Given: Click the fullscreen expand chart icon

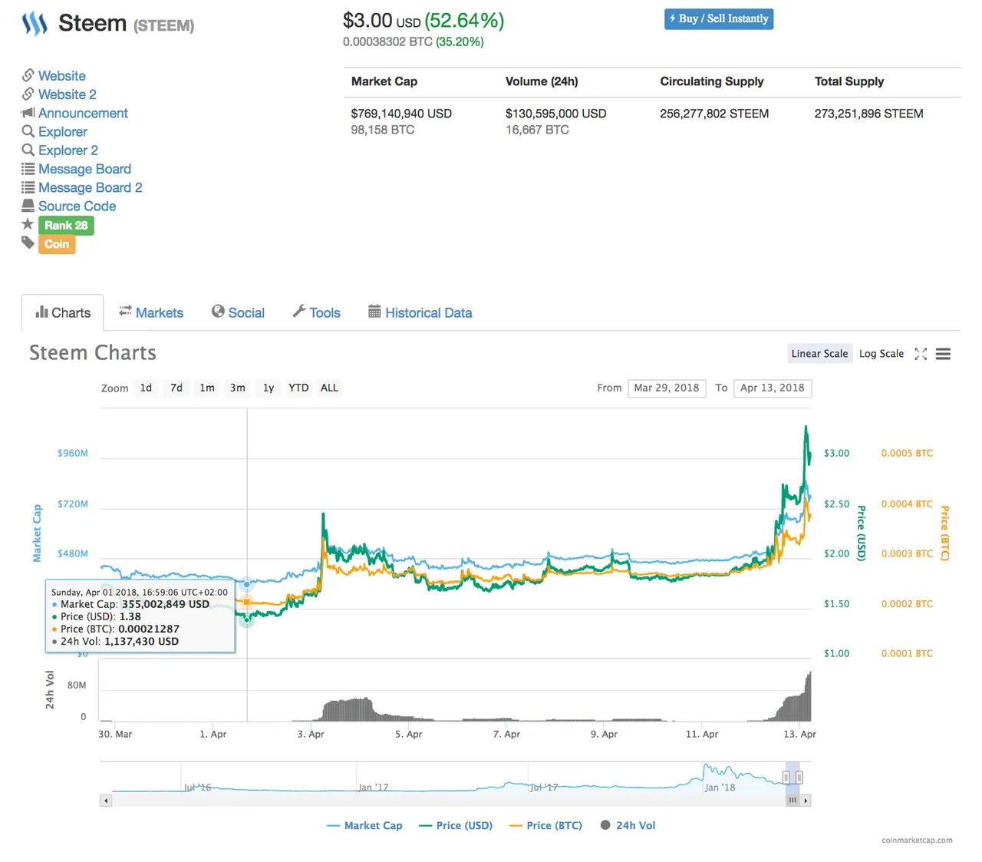Looking at the screenshot, I should [921, 354].
